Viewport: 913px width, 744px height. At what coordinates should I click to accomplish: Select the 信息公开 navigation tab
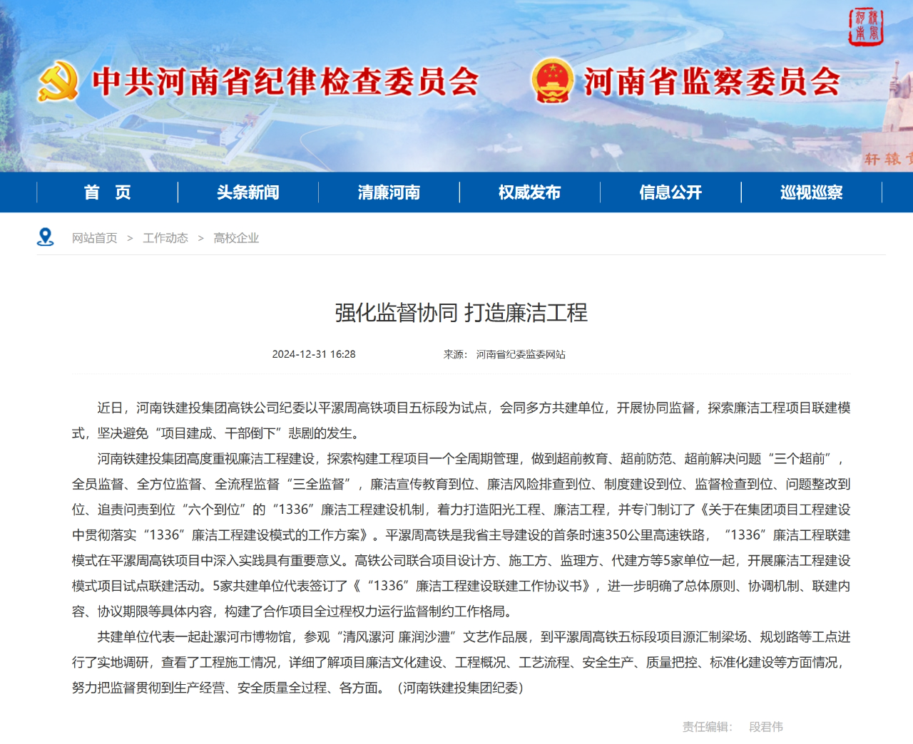(670, 192)
